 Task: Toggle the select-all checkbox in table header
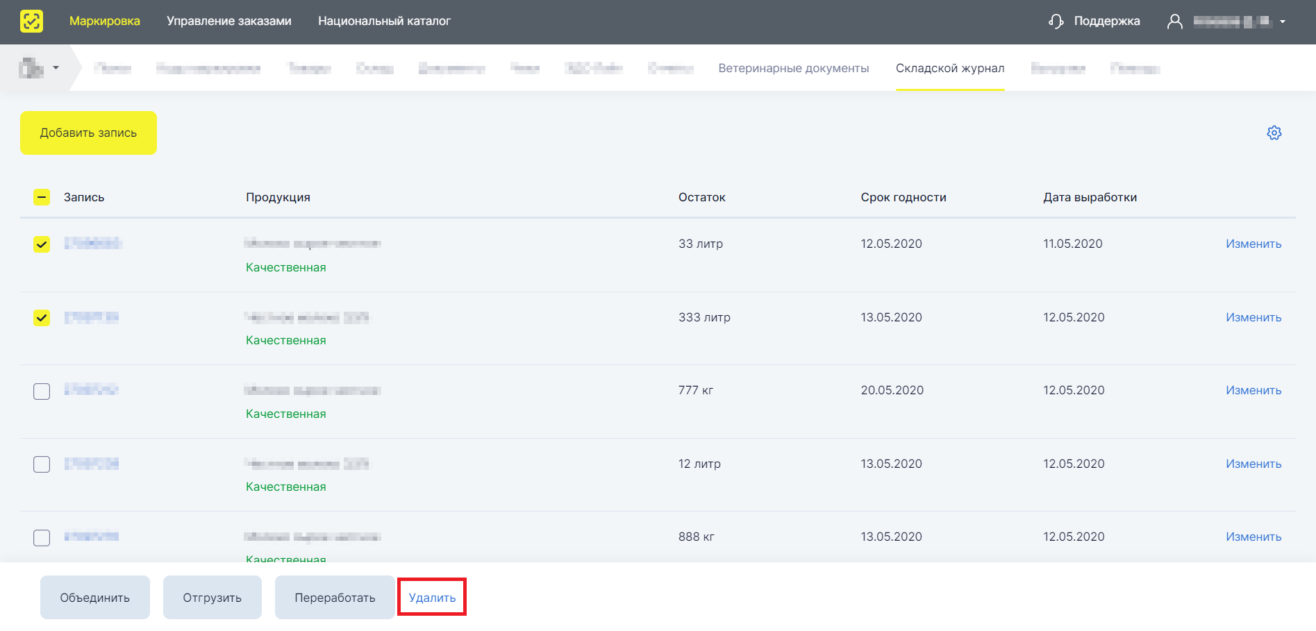(42, 197)
